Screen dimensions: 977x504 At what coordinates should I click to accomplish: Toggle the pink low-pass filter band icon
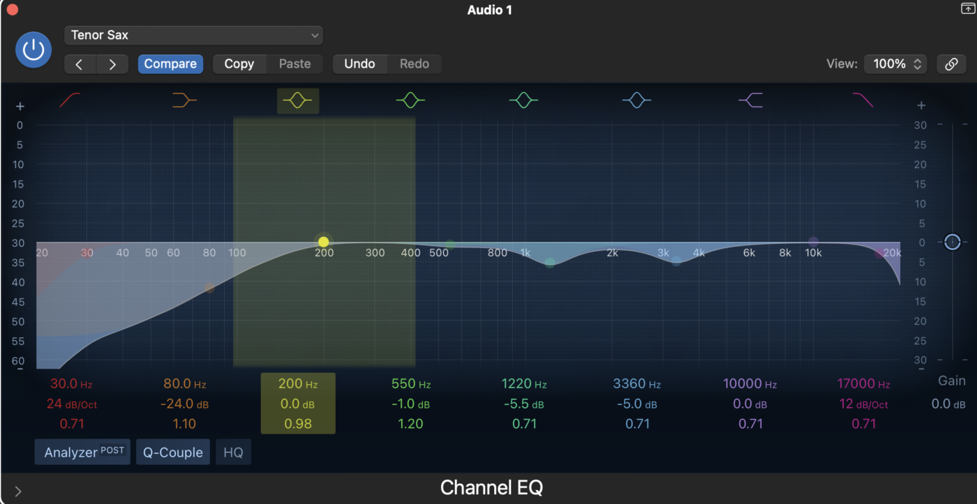click(863, 101)
